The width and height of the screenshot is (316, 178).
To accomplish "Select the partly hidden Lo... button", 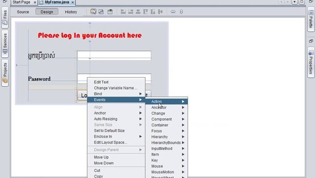I will coord(82,95).
